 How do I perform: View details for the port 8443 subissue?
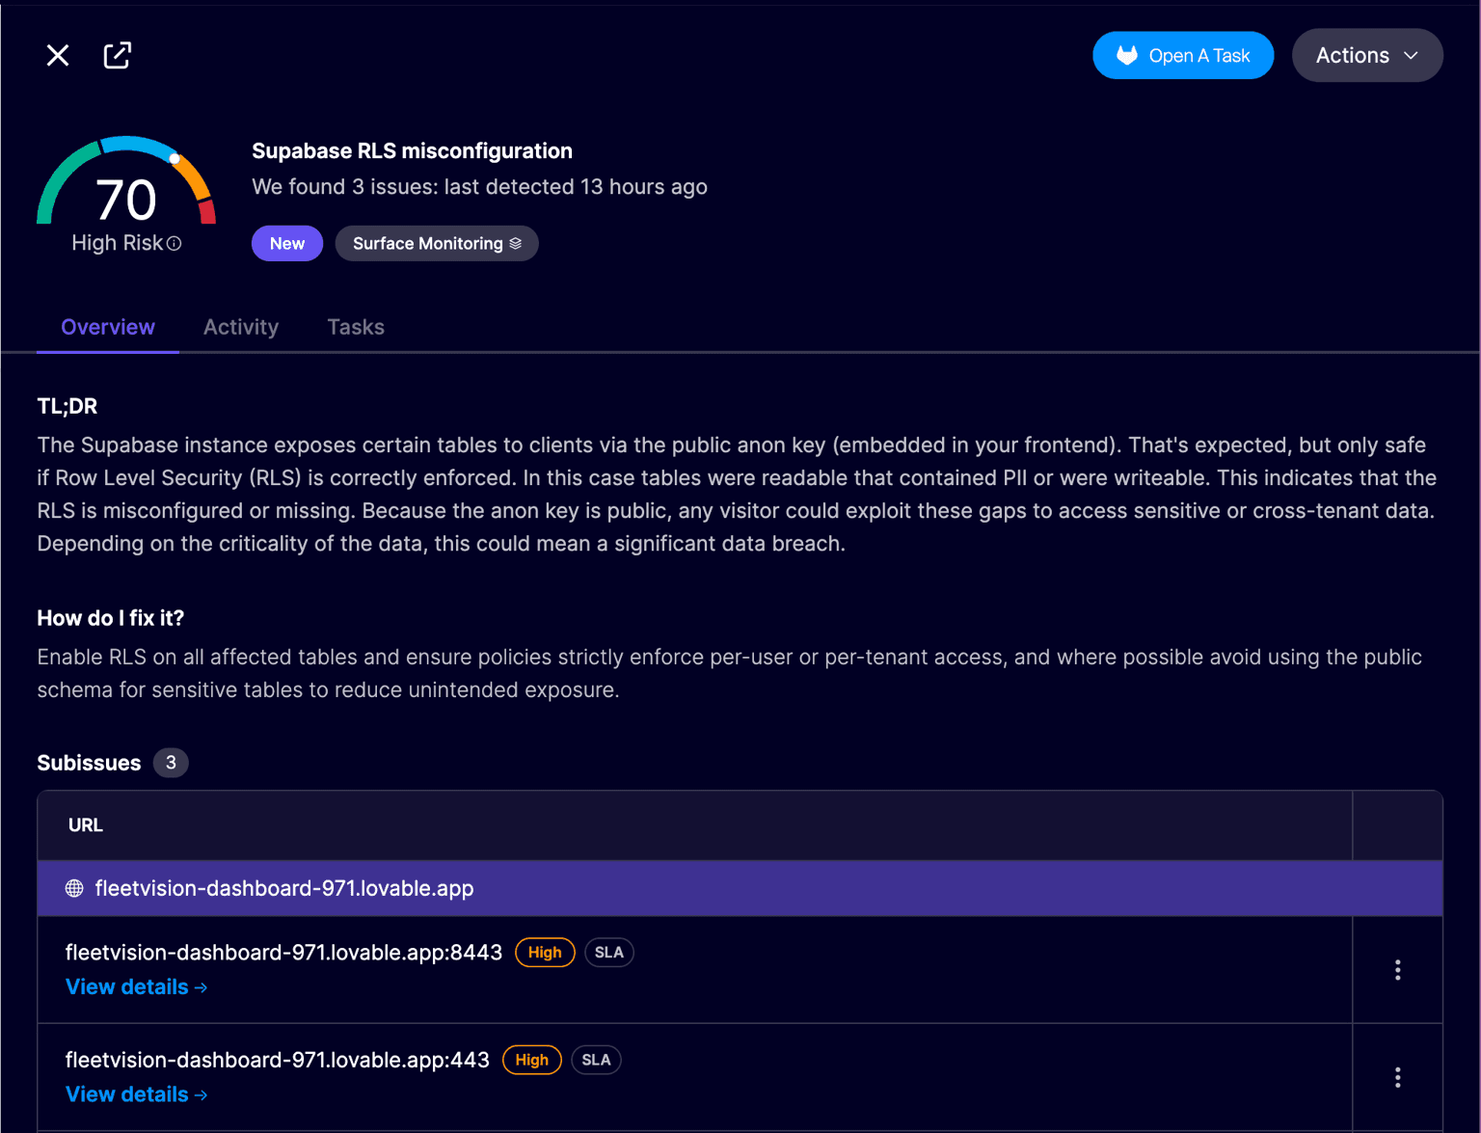click(136, 987)
